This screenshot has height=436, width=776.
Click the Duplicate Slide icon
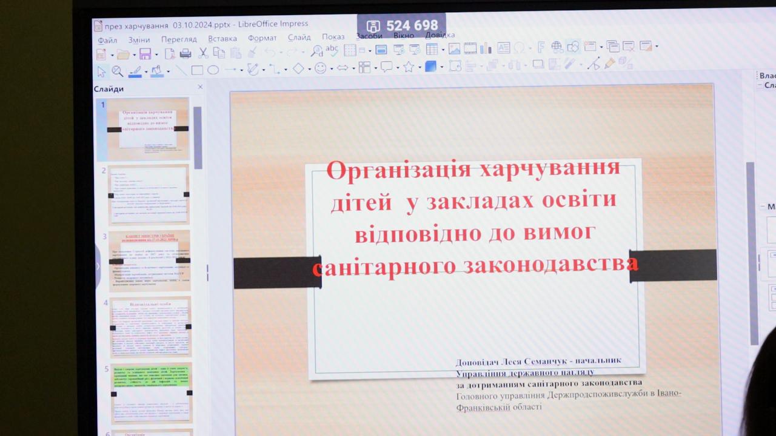coord(613,46)
